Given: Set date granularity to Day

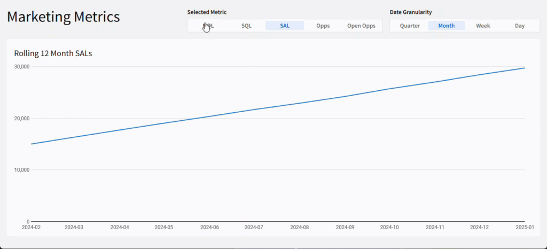Looking at the screenshot, I should pos(520,26).
